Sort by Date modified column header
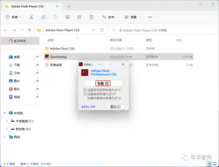 click(x=116, y=40)
